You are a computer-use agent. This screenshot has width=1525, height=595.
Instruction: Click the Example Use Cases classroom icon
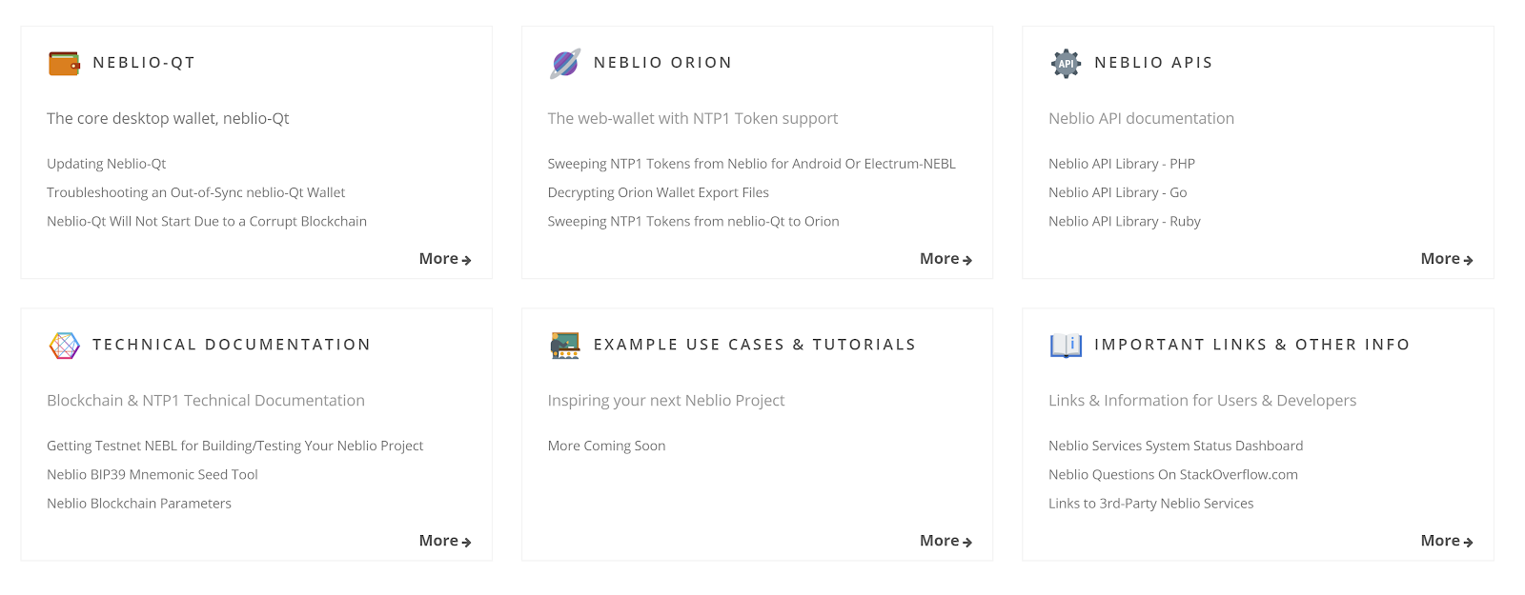click(565, 345)
